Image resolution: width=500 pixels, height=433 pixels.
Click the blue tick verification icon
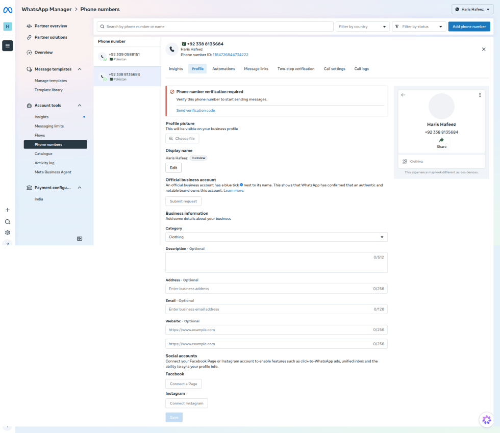tap(241, 185)
